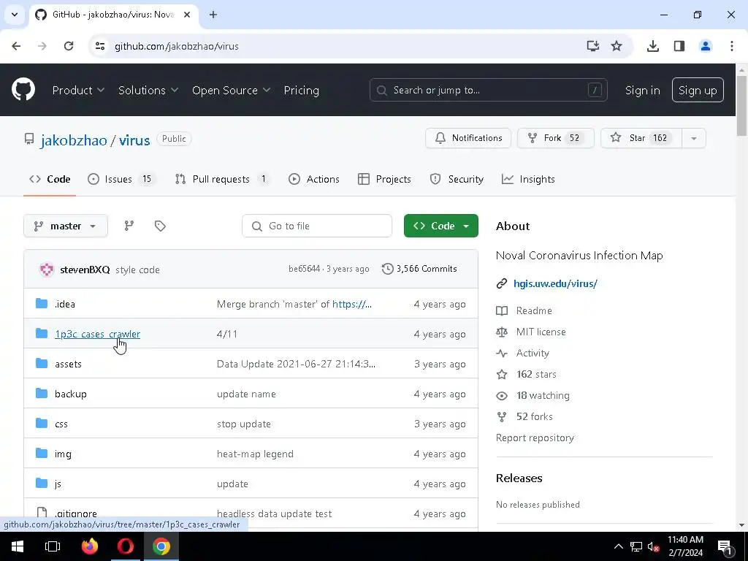Click stevenBXQ's avatar icon
Viewport: 748px width, 561px height.
tap(47, 270)
